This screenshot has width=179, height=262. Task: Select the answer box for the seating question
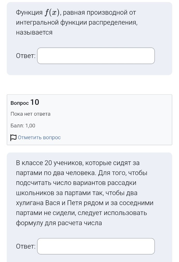click(96, 246)
